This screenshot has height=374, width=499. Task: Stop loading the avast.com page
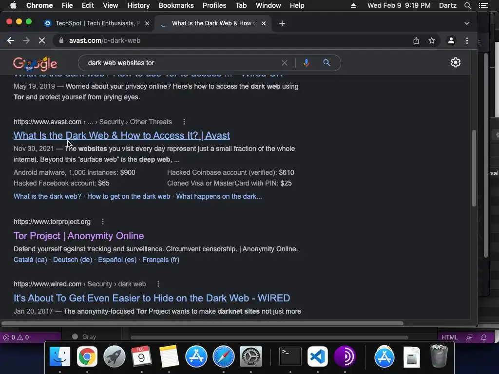click(x=42, y=40)
